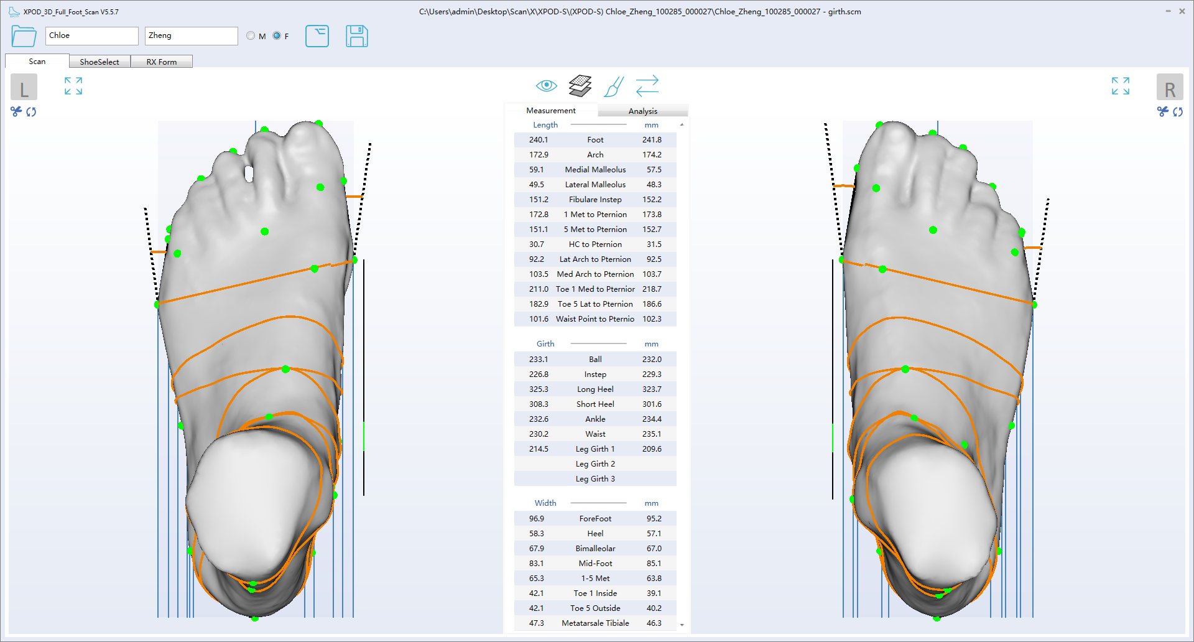Click the first name field containing Chloe

click(x=91, y=36)
